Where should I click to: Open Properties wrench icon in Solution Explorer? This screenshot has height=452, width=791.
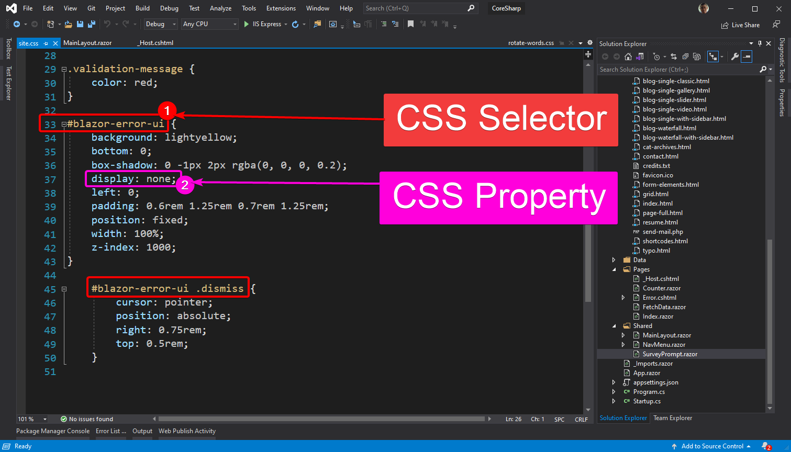tap(735, 56)
